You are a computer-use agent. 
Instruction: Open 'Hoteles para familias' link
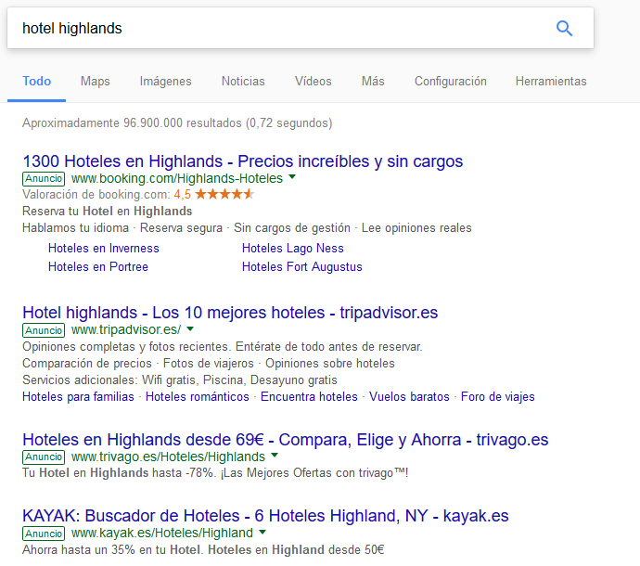tap(78, 397)
